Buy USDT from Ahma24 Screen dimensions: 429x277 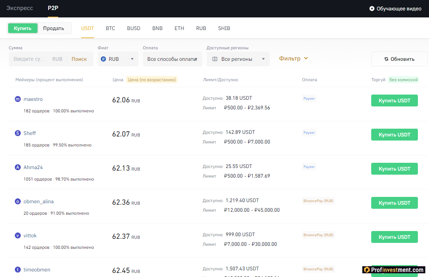coord(394,169)
